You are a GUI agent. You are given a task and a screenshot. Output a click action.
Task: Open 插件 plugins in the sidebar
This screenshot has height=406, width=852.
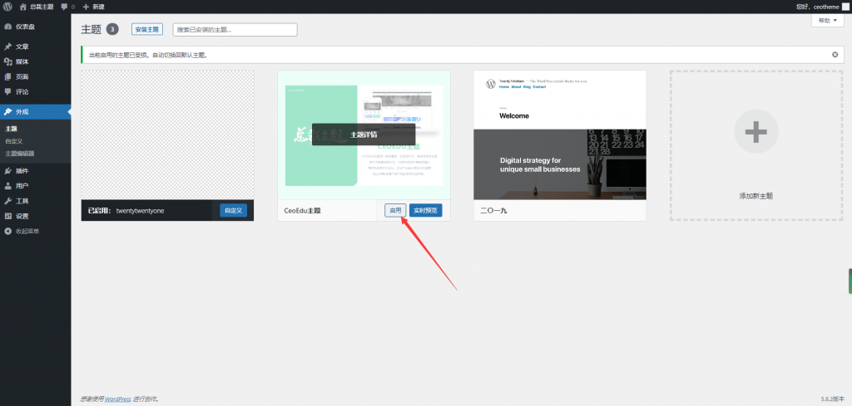coord(22,170)
